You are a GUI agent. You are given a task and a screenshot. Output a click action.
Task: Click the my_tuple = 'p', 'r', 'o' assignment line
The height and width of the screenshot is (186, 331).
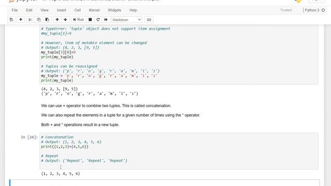click(99, 76)
